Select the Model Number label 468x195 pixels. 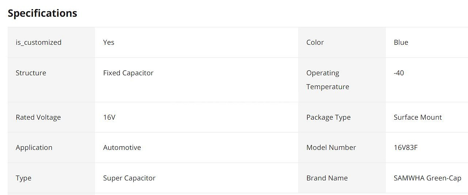point(331,147)
